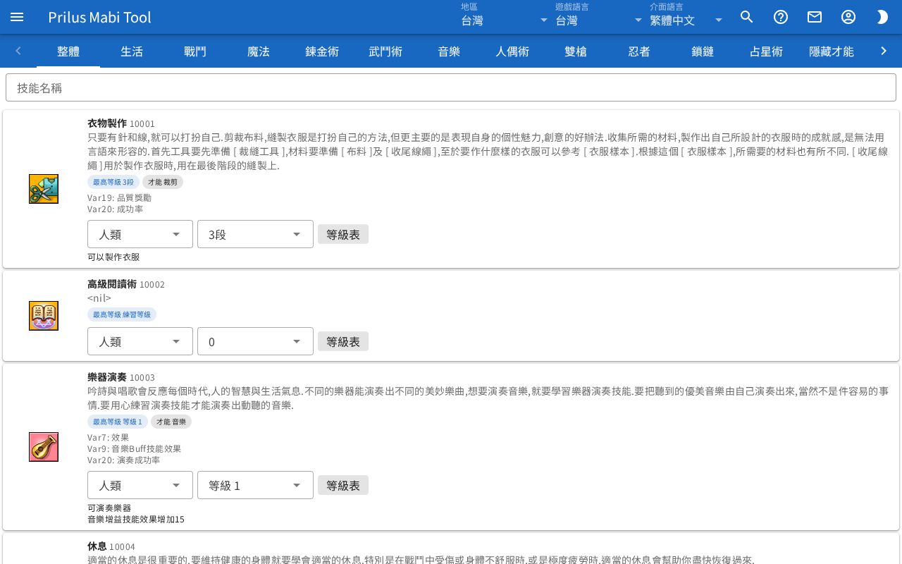902x564 pixels.
Task: Click the 休息 skill title
Action: pos(97,546)
